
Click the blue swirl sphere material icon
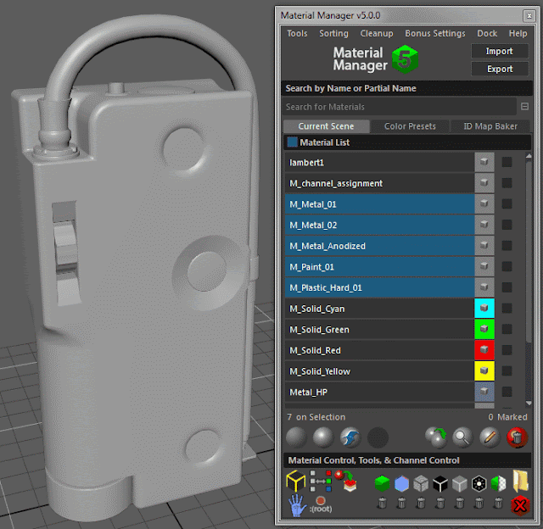click(x=350, y=437)
